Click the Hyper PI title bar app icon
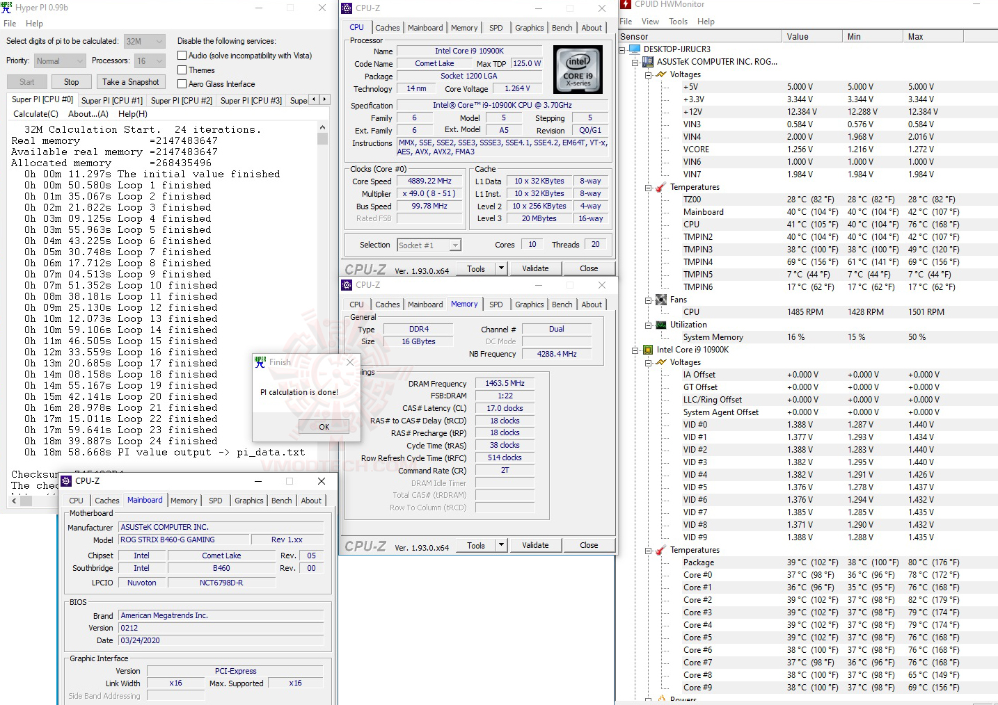 click(7, 8)
